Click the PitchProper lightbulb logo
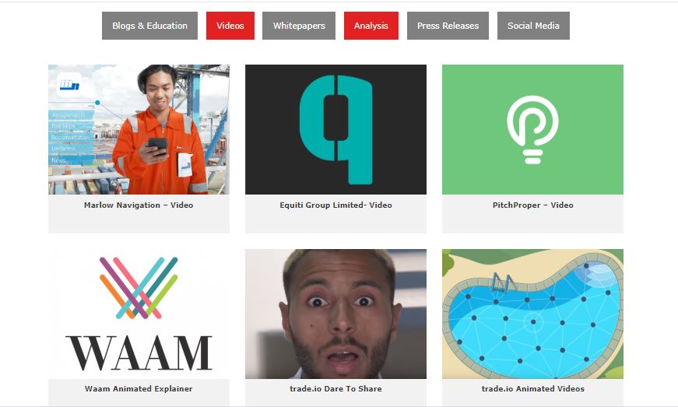The height and width of the screenshot is (407, 678). pos(532,130)
